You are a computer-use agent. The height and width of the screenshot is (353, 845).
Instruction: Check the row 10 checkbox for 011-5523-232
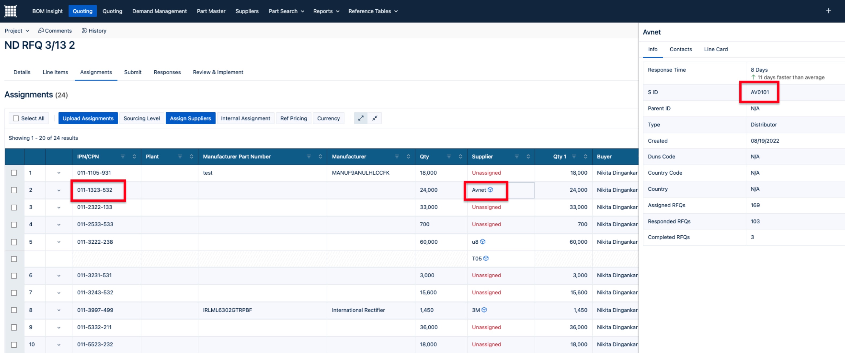(x=14, y=344)
